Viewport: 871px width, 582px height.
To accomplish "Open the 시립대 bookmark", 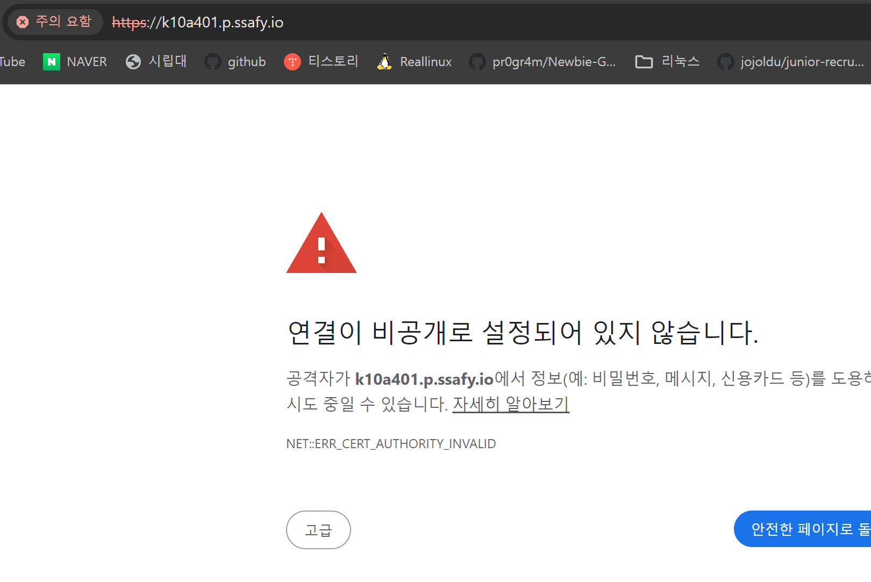I will 155,61.
